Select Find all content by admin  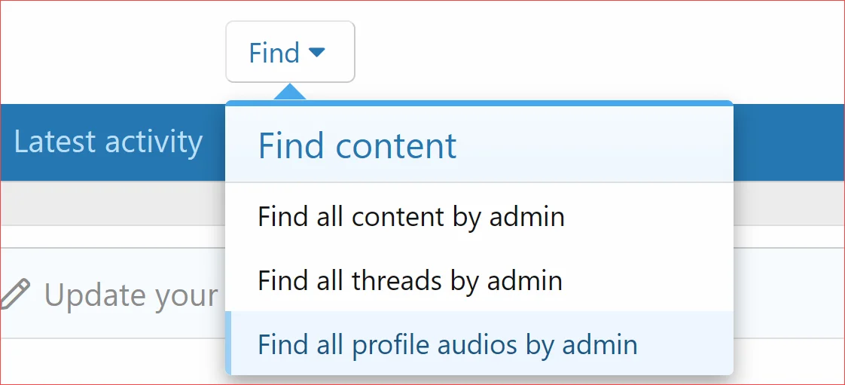click(410, 217)
